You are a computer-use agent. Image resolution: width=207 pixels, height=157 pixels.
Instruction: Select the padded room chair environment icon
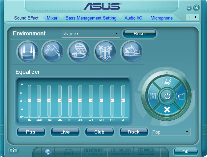(28, 51)
